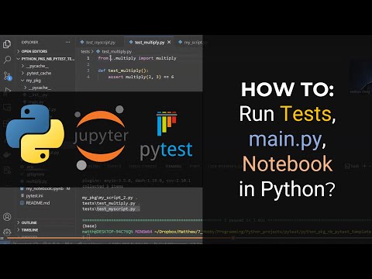Open Source Control icon with badge
The width and height of the screenshot is (372, 279).
pyautogui.click(x=7, y=76)
